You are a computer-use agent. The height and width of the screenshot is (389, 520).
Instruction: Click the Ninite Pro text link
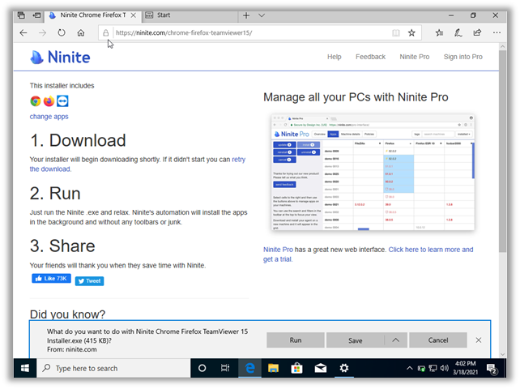tap(278, 250)
